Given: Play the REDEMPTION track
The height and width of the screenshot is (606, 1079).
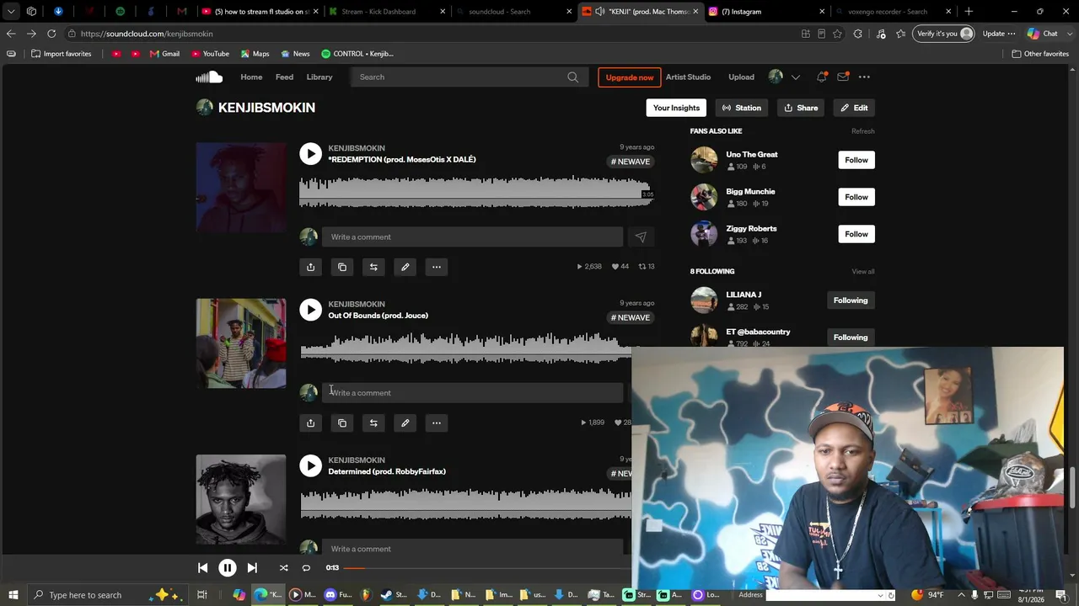Looking at the screenshot, I should click(x=310, y=153).
